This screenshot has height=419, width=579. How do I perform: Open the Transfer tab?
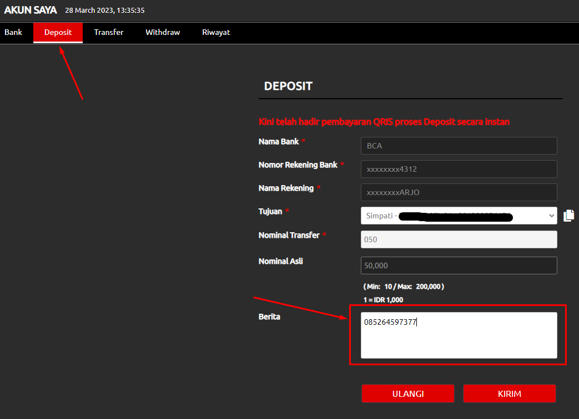109,32
